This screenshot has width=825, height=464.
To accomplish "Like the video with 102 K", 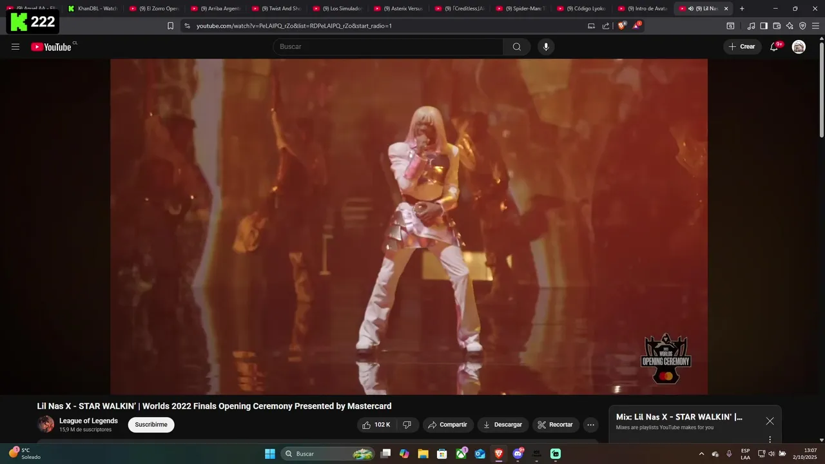I will (x=376, y=425).
